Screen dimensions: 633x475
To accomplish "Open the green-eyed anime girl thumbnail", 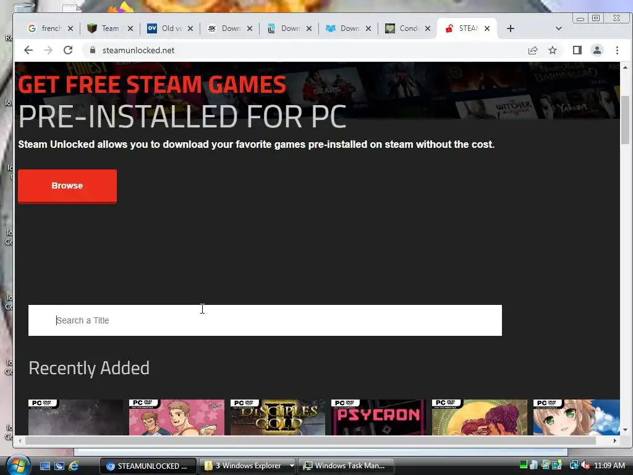I will point(577,417).
